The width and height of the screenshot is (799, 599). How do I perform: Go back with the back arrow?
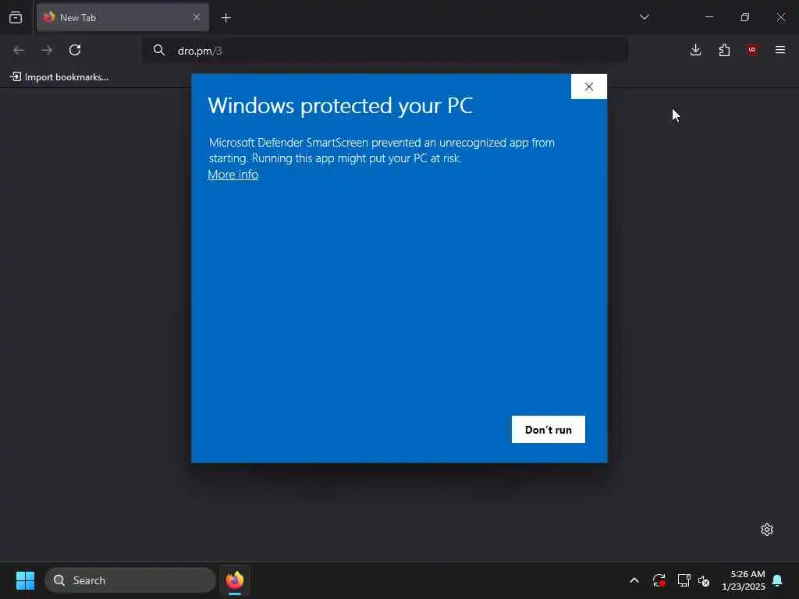tap(19, 50)
